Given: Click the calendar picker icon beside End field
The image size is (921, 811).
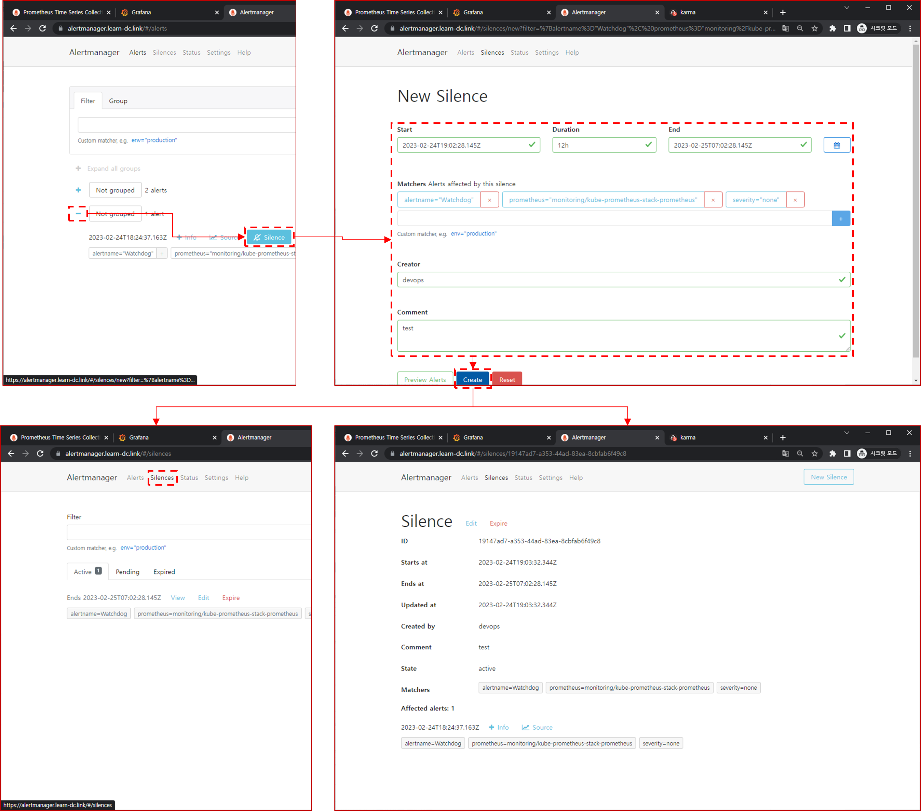Looking at the screenshot, I should [836, 145].
